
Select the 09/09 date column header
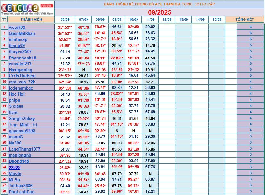coord(117,19)
